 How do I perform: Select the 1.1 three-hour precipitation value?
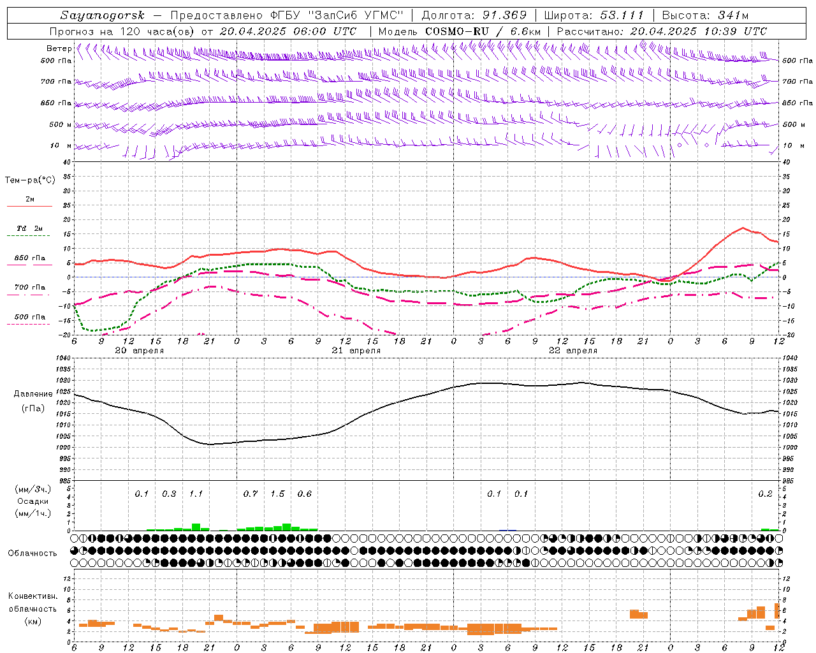click(x=196, y=494)
